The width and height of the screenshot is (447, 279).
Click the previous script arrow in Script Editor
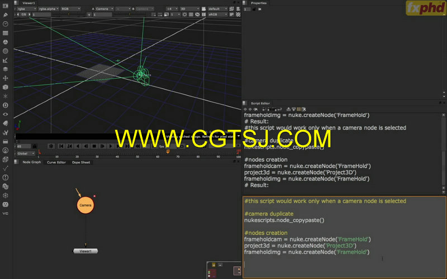[x=245, y=109]
